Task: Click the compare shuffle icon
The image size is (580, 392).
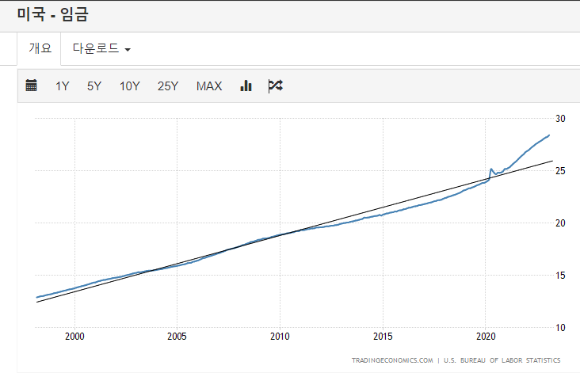Action: (x=275, y=86)
